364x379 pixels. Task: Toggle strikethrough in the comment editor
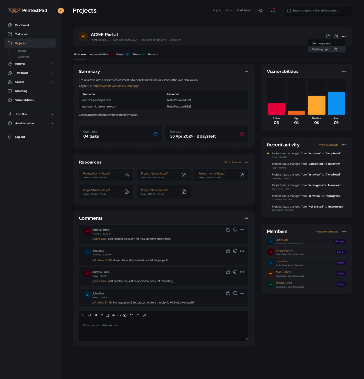tap(113, 316)
